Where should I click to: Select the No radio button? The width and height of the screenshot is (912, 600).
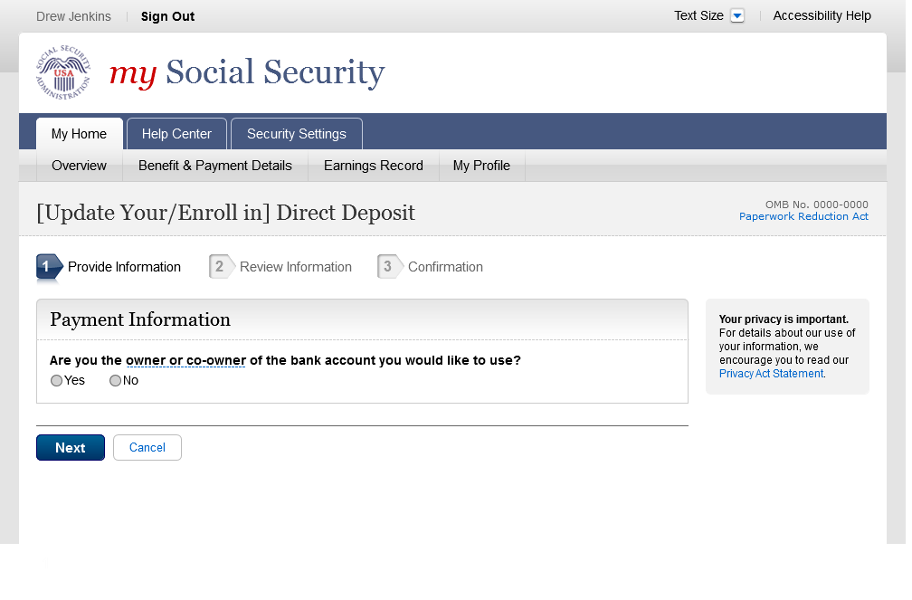(116, 381)
